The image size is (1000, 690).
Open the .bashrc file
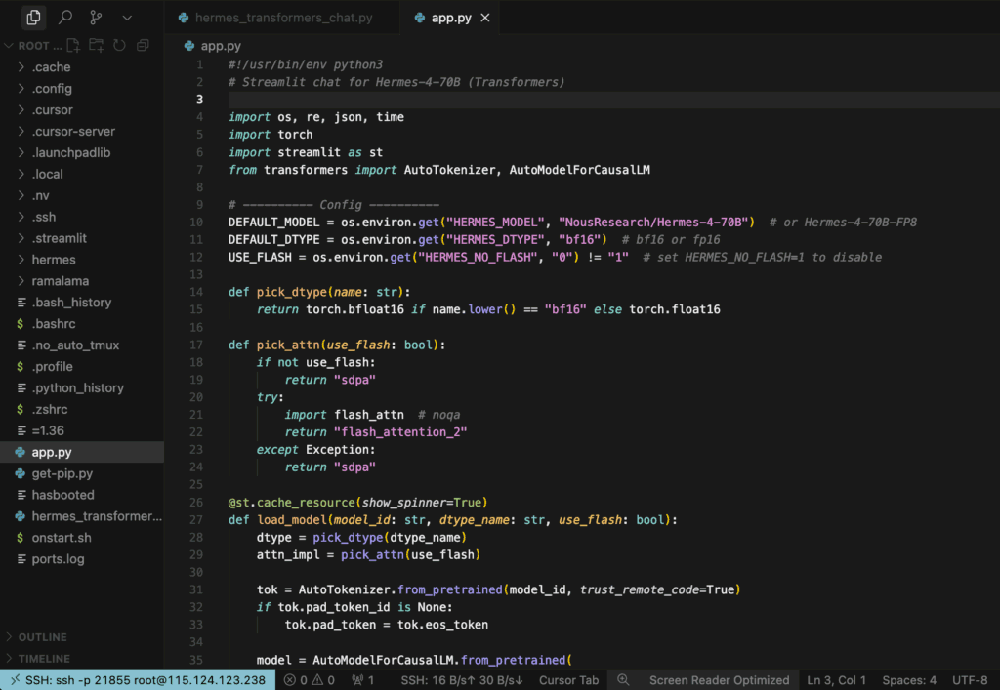82,324
